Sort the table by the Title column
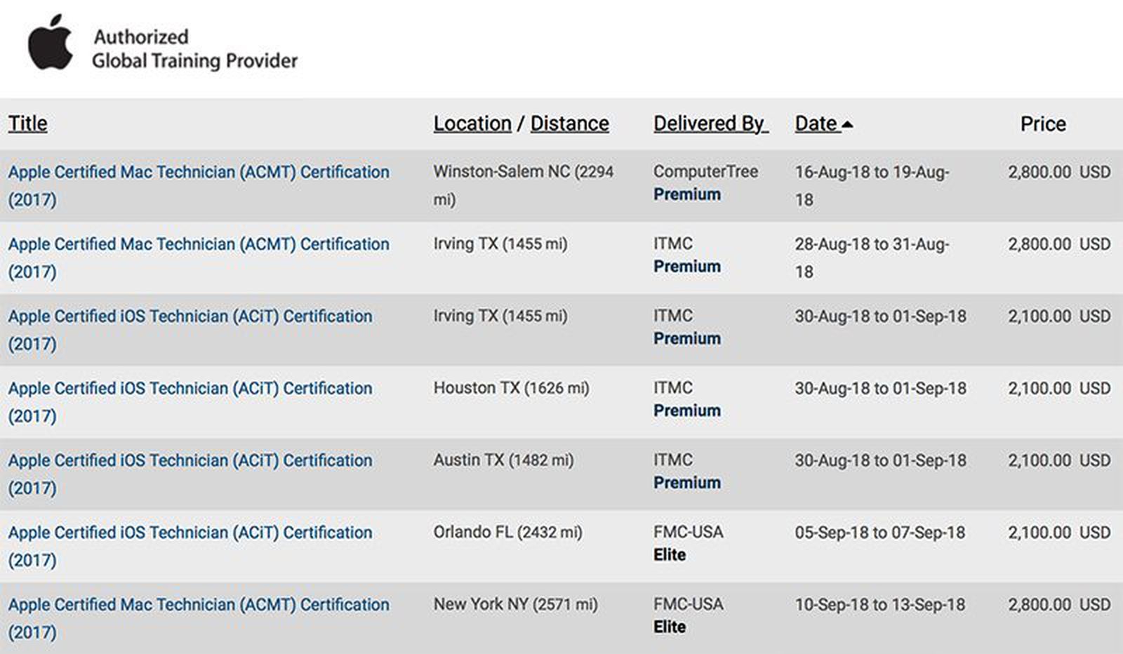This screenshot has width=1123, height=654. (x=27, y=124)
